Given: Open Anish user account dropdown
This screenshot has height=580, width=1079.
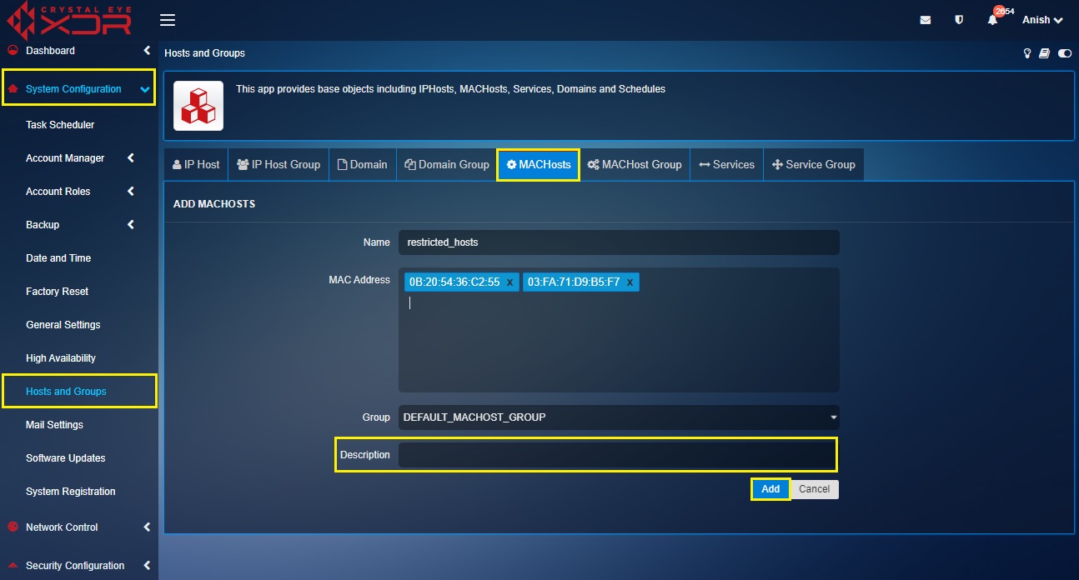Looking at the screenshot, I should point(1042,20).
